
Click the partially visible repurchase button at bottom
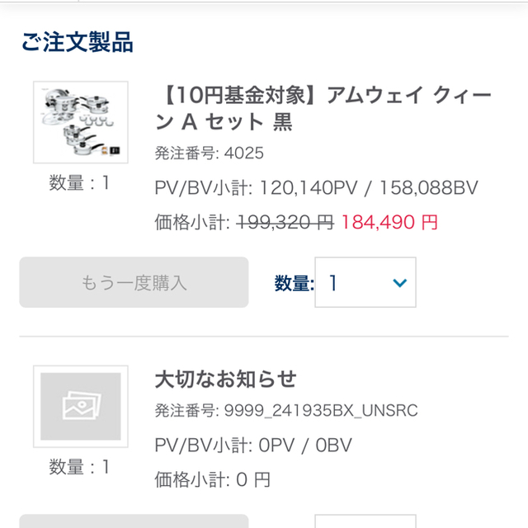134,521
